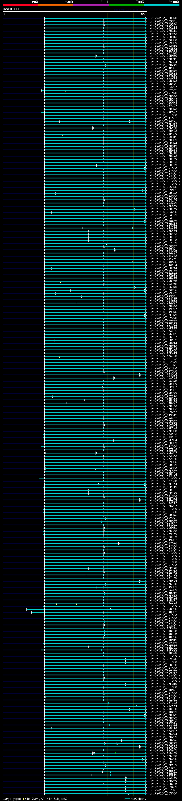Select the UniRef100_Q52TE6 label
Image resolution: width=182 pixels, height=801 pixels.
(163, 459)
